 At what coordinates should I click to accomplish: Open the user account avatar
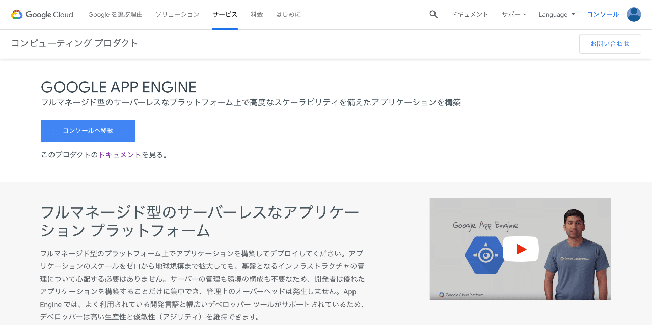pos(634,14)
